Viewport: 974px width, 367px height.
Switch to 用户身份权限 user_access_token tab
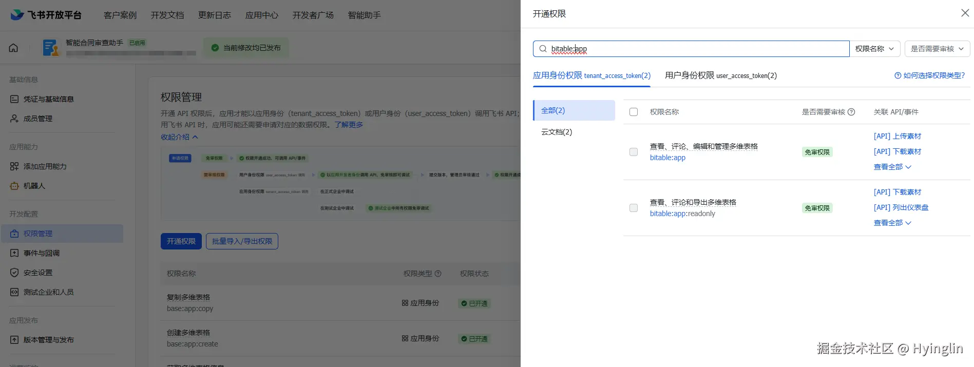tap(721, 75)
